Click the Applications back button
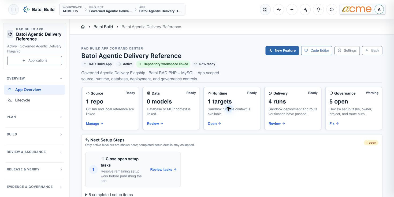394x197 pixels. coord(35,60)
